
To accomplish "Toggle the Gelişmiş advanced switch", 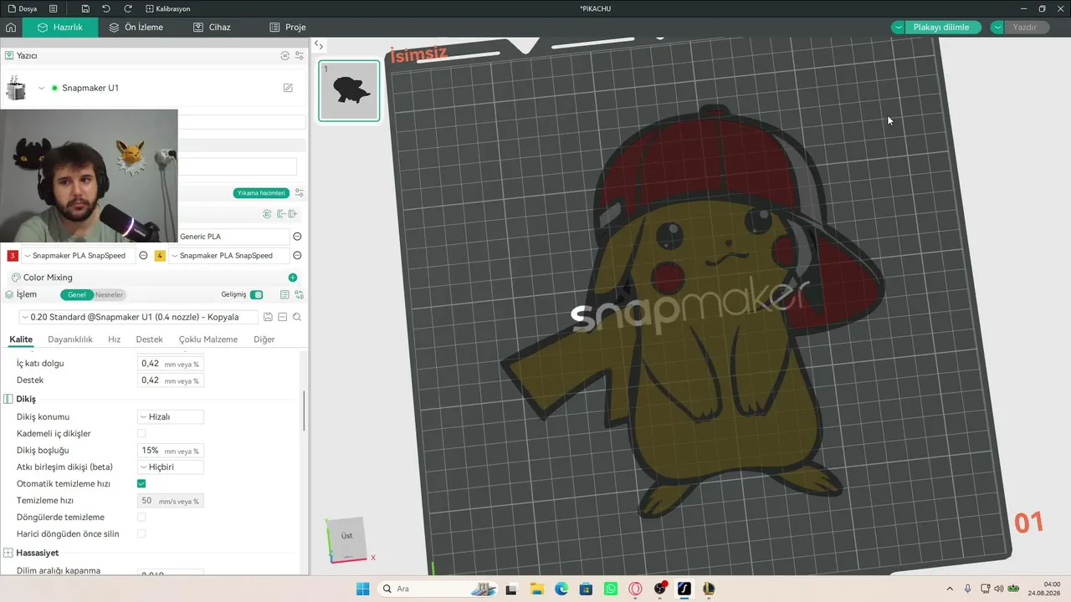I will (x=256, y=294).
